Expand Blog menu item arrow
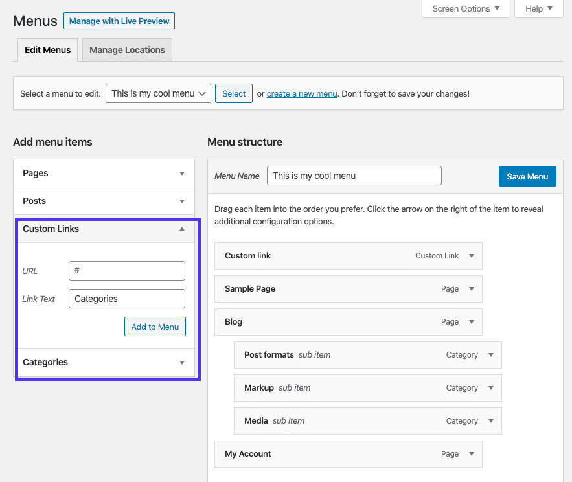Image resolution: width=572 pixels, height=482 pixels. click(472, 322)
